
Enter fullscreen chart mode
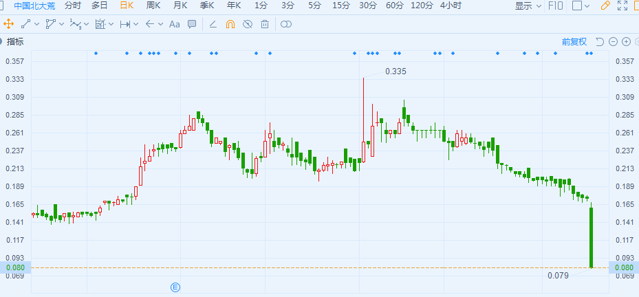tap(623, 6)
